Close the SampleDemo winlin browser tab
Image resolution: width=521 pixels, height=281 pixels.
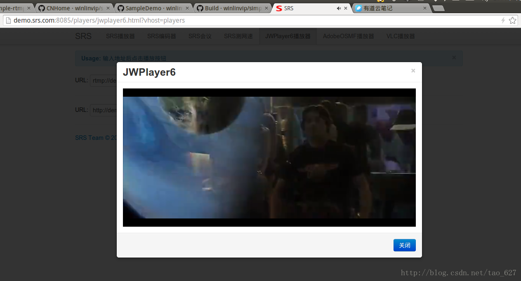187,8
